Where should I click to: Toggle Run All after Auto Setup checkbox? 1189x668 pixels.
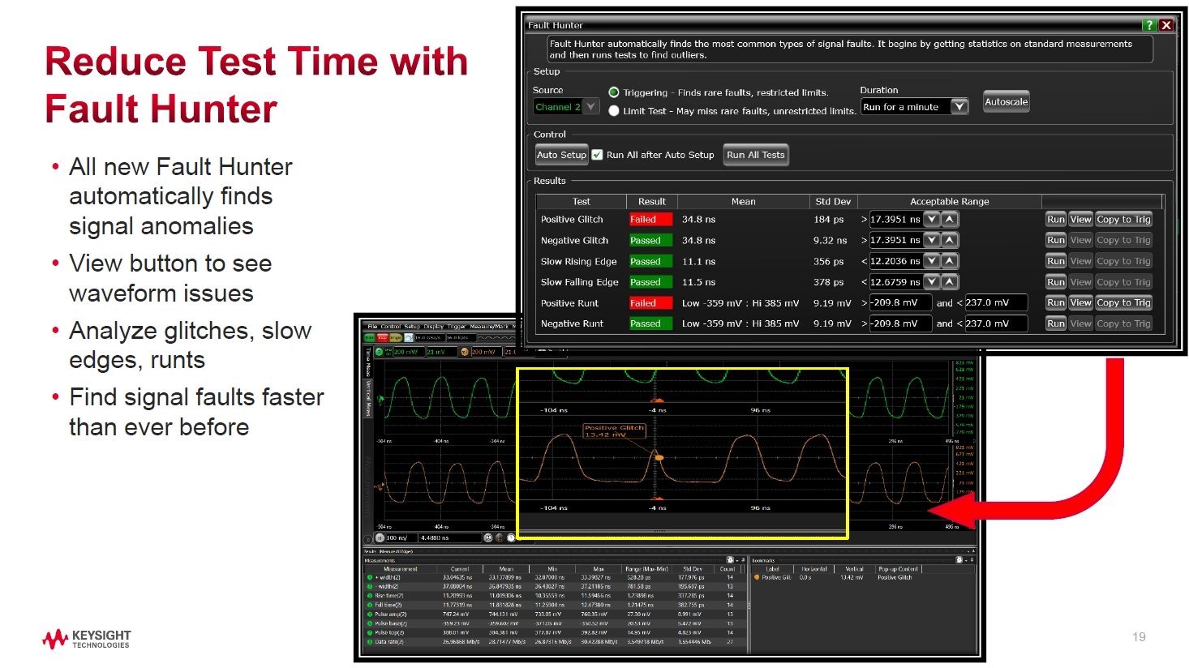point(598,155)
